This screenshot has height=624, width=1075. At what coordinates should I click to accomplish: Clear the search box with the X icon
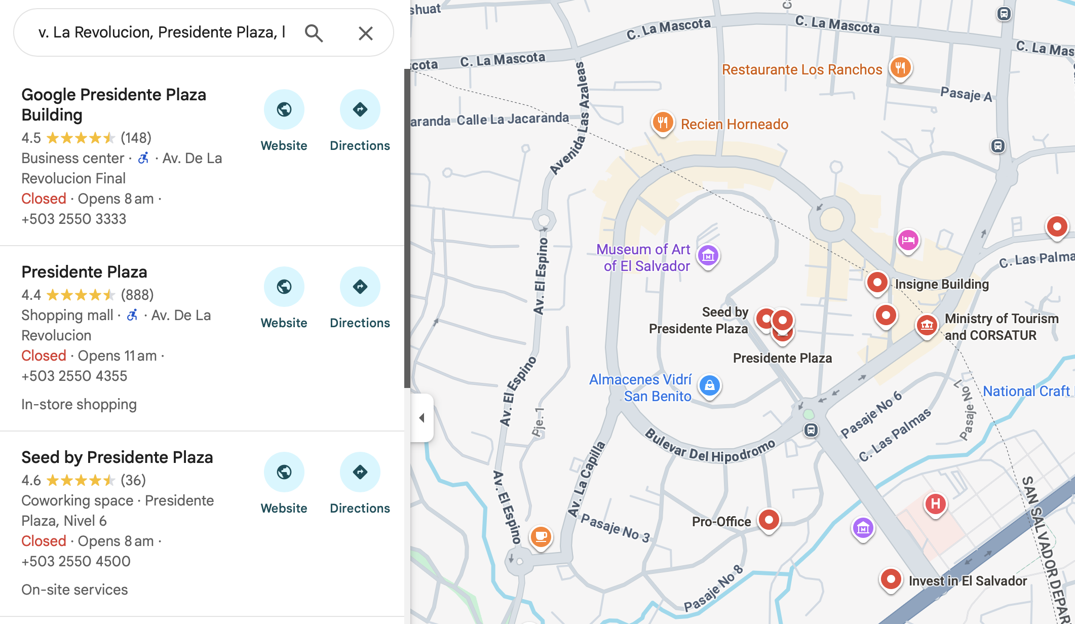pos(365,33)
